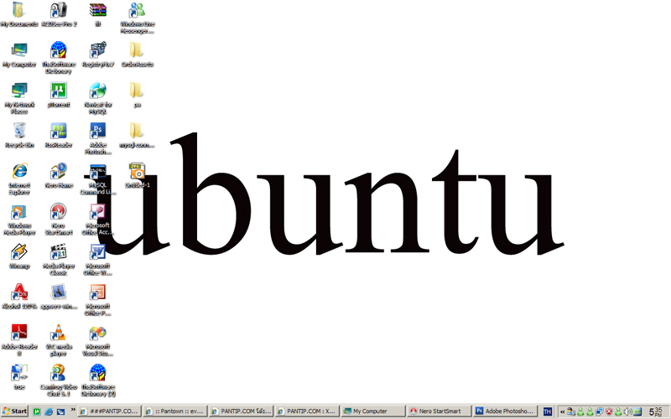Launch the first ThaiSoftware Dictionary shortcut
This screenshot has height=419, width=671.
(59, 58)
